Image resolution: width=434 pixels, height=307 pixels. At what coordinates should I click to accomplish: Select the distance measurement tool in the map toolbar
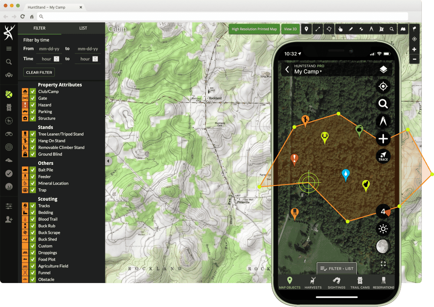click(x=317, y=29)
